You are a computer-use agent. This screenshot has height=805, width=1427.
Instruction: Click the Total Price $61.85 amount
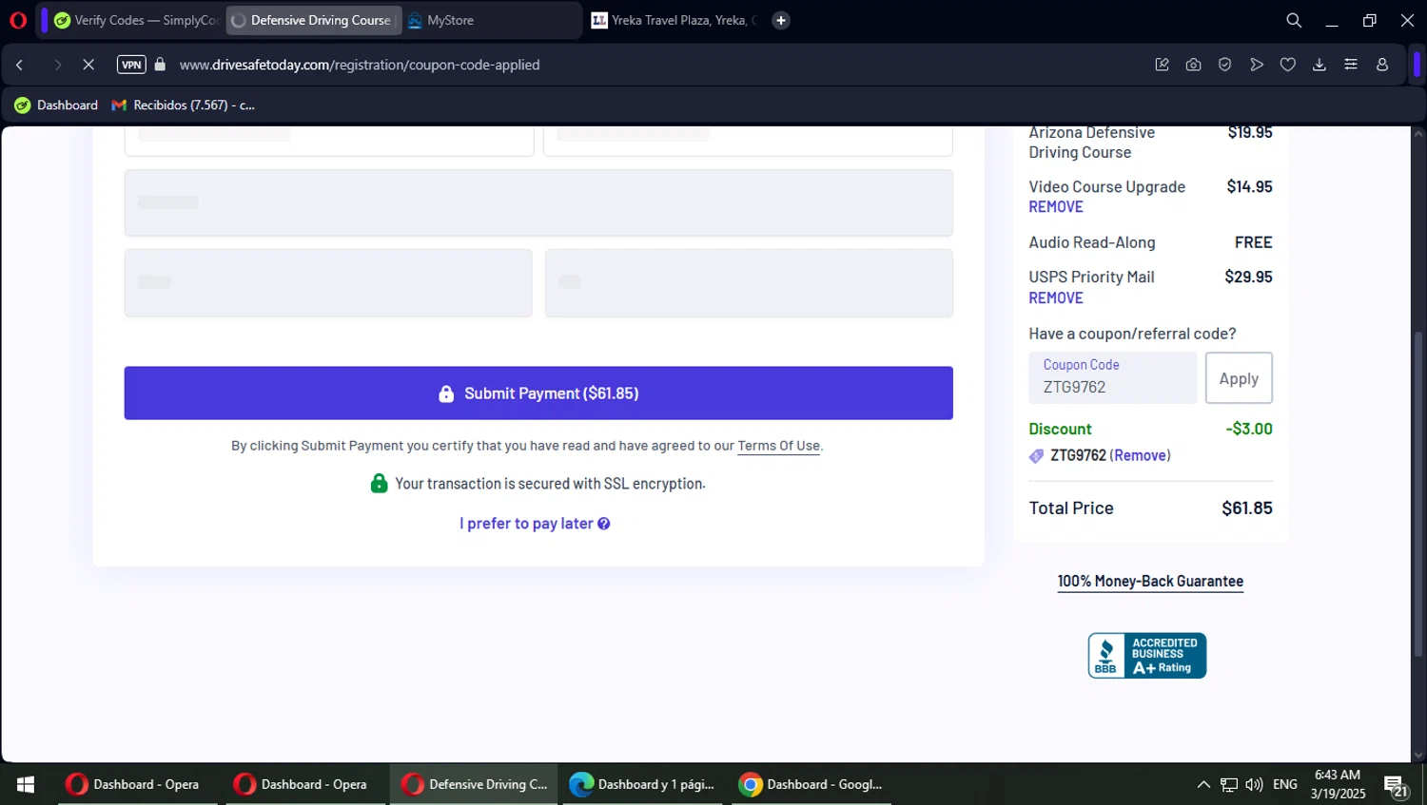coord(1247,508)
